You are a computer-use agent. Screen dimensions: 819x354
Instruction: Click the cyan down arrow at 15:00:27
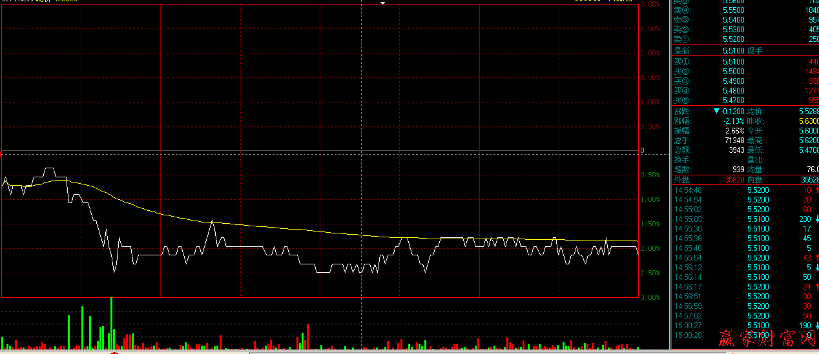coord(816,326)
